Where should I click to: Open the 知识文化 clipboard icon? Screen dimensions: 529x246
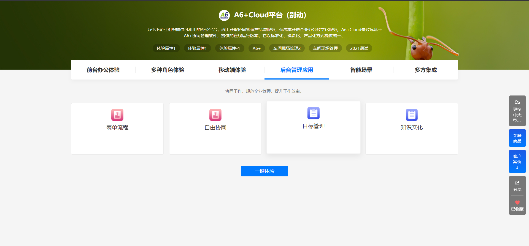point(412,115)
